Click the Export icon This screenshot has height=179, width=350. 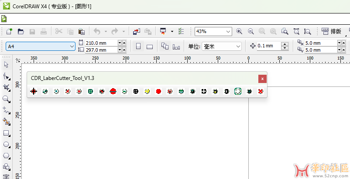[148, 32]
